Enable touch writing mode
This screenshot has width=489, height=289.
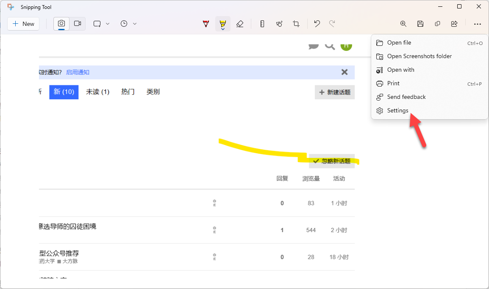pos(279,24)
